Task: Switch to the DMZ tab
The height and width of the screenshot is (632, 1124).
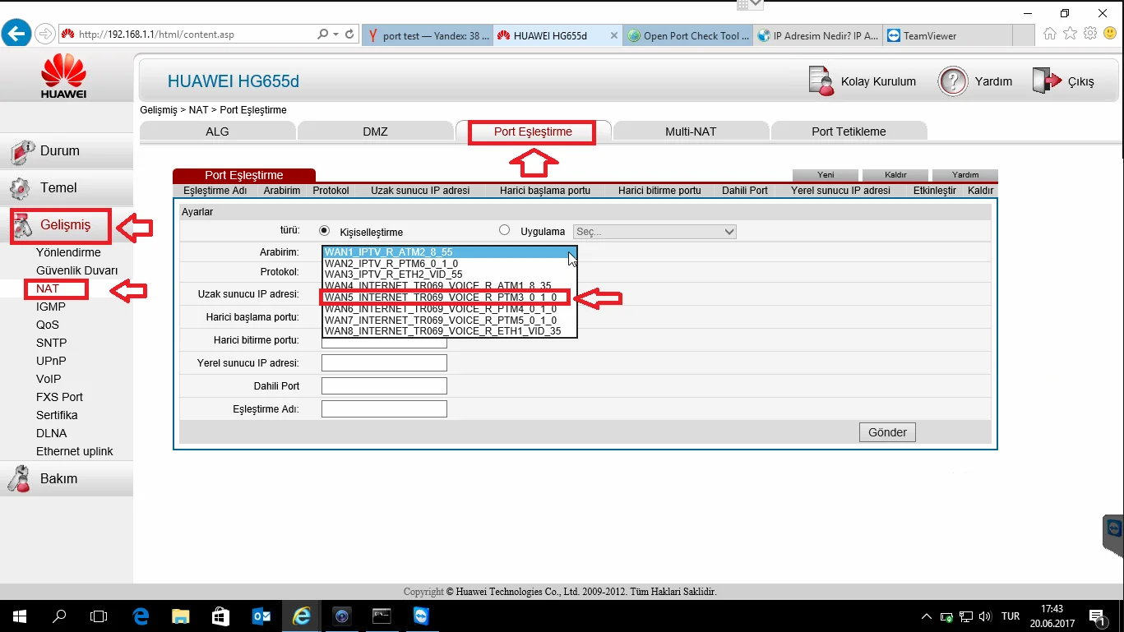Action: point(375,131)
